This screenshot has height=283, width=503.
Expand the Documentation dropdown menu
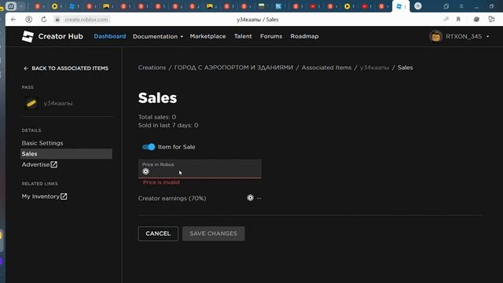[158, 37]
